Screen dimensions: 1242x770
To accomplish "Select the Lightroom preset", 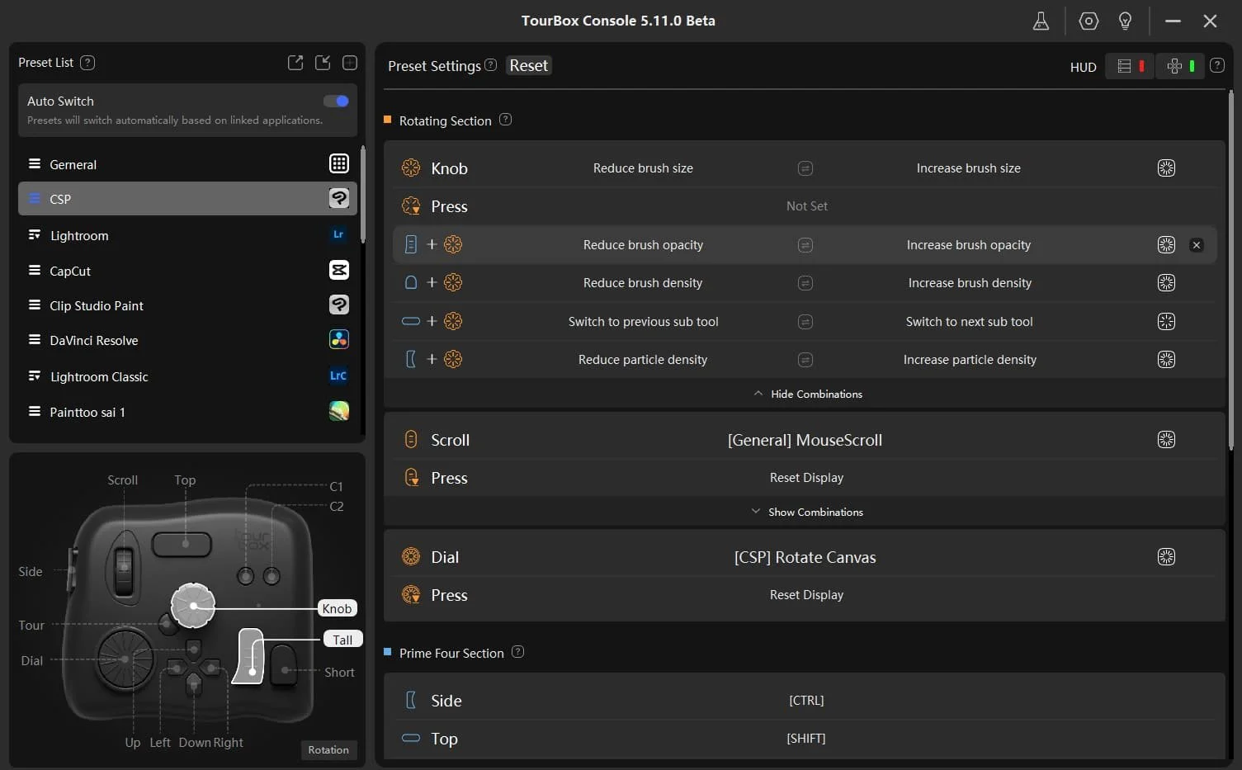I will tap(187, 235).
